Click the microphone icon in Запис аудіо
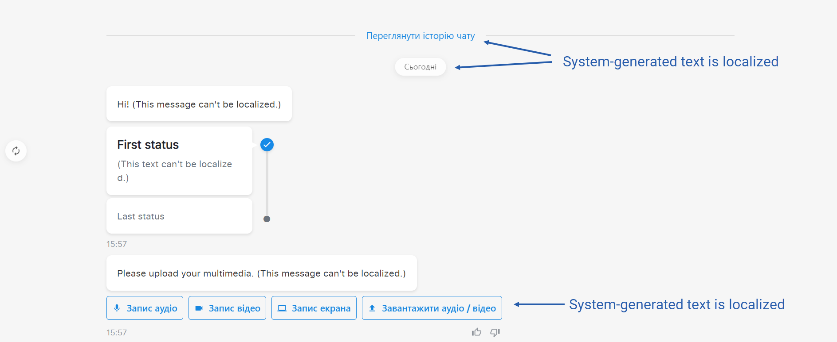 point(117,308)
